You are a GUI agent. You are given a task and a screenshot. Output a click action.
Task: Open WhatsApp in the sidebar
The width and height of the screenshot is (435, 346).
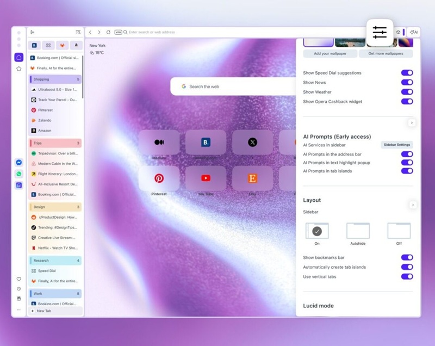click(19, 174)
